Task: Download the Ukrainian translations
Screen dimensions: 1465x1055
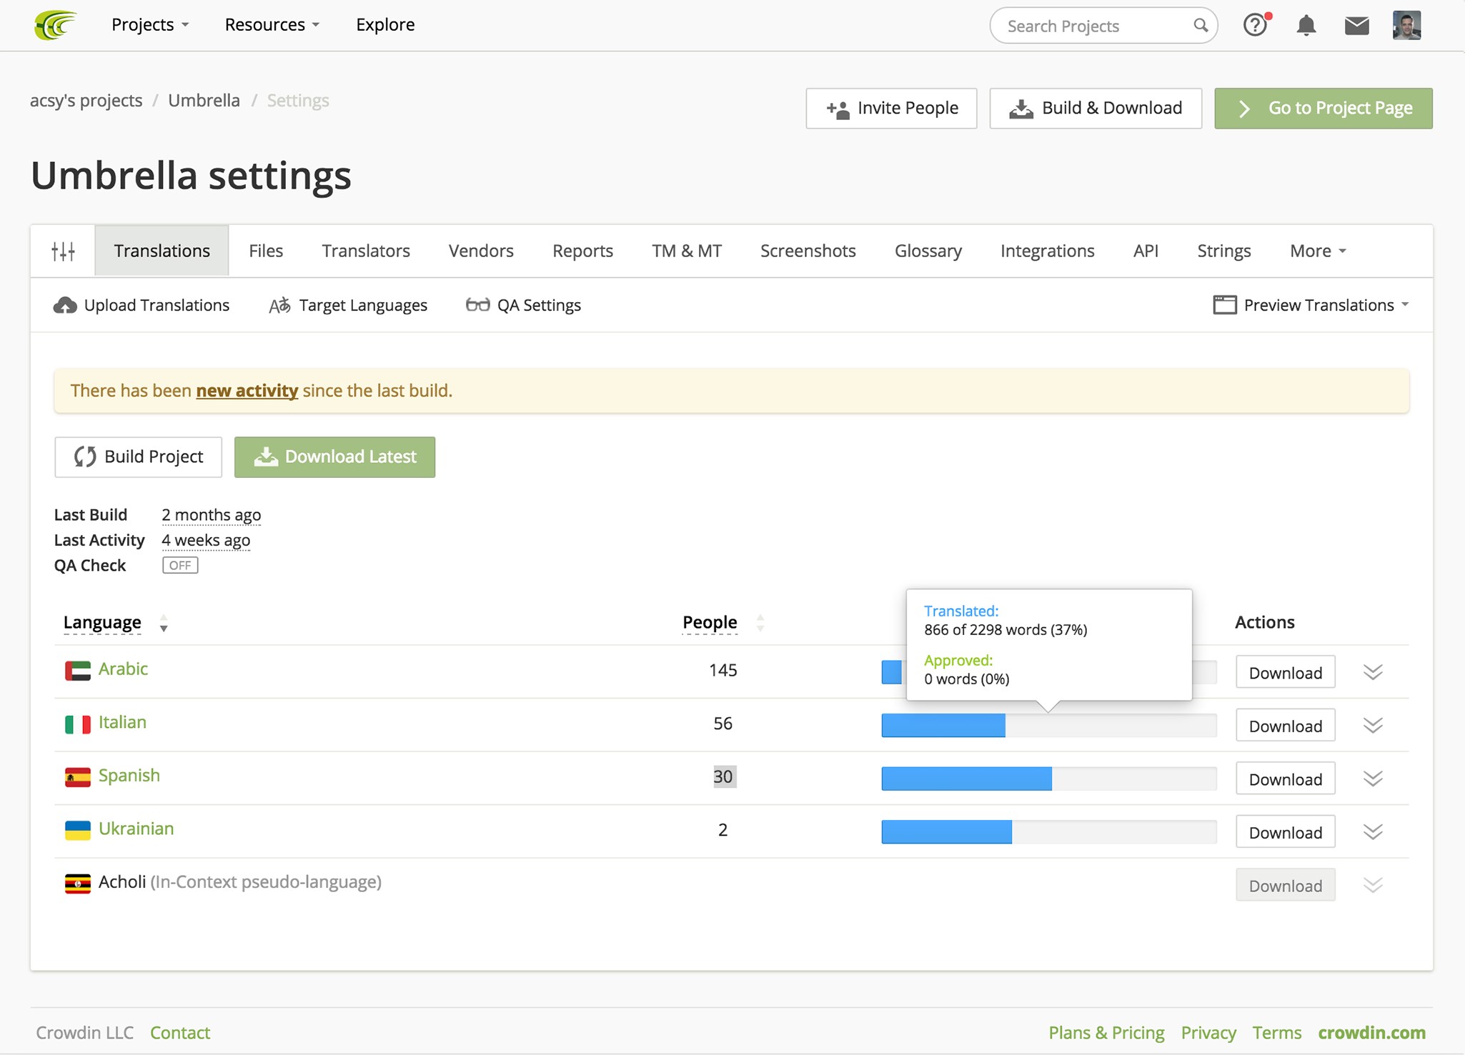Action: (x=1285, y=832)
